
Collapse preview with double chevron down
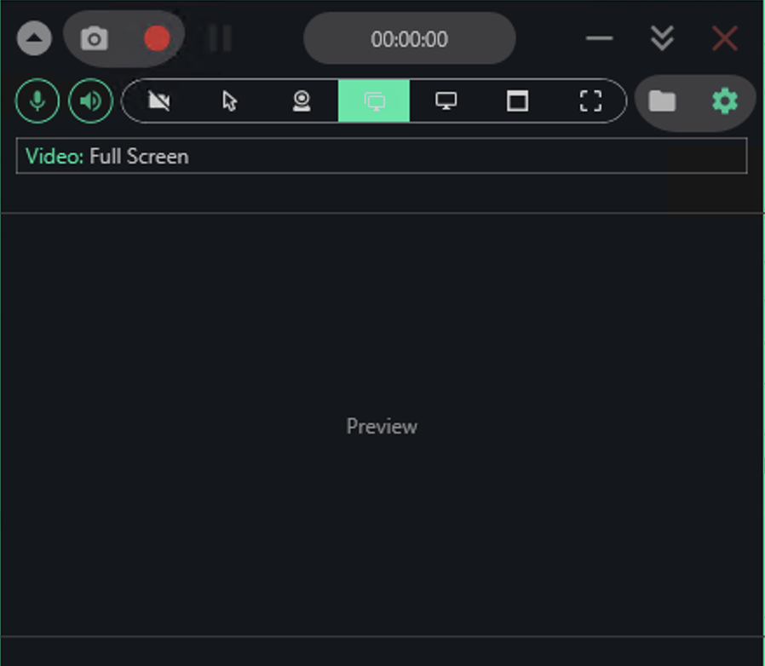(662, 38)
